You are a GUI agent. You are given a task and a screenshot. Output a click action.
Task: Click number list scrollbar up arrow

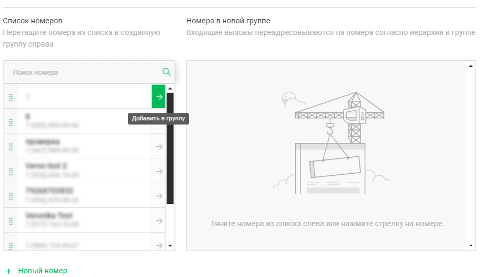170,88
